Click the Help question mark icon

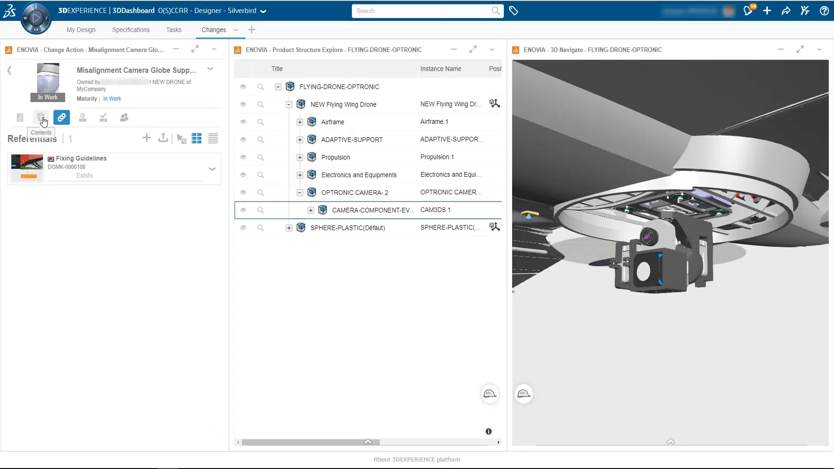click(x=824, y=11)
